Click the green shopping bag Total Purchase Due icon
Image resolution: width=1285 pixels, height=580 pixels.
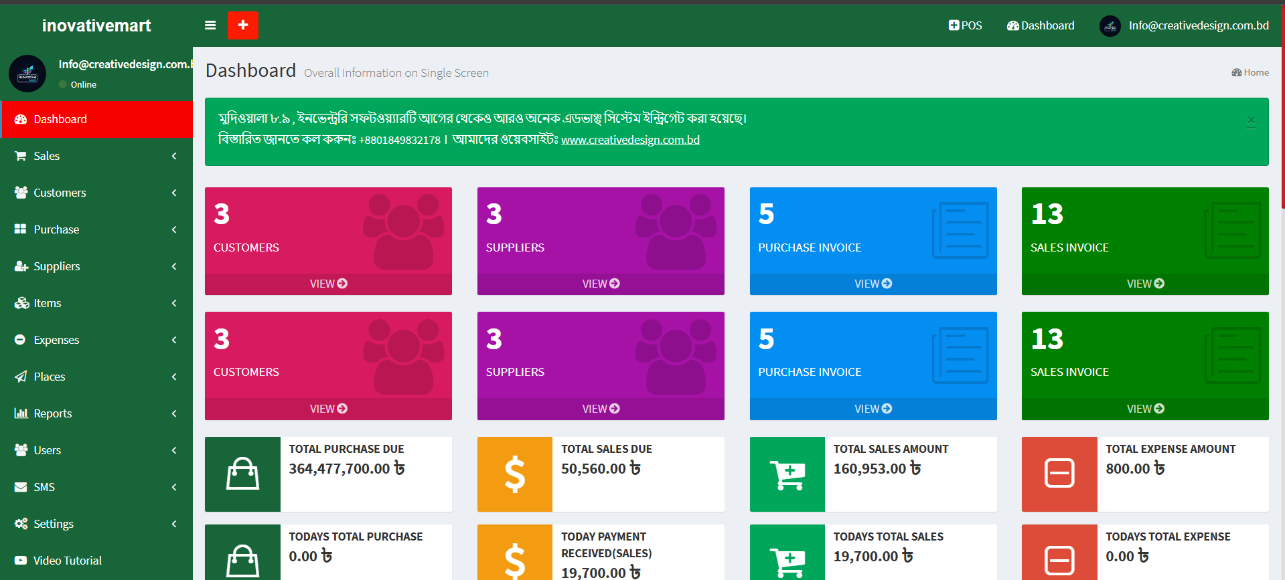(x=242, y=474)
